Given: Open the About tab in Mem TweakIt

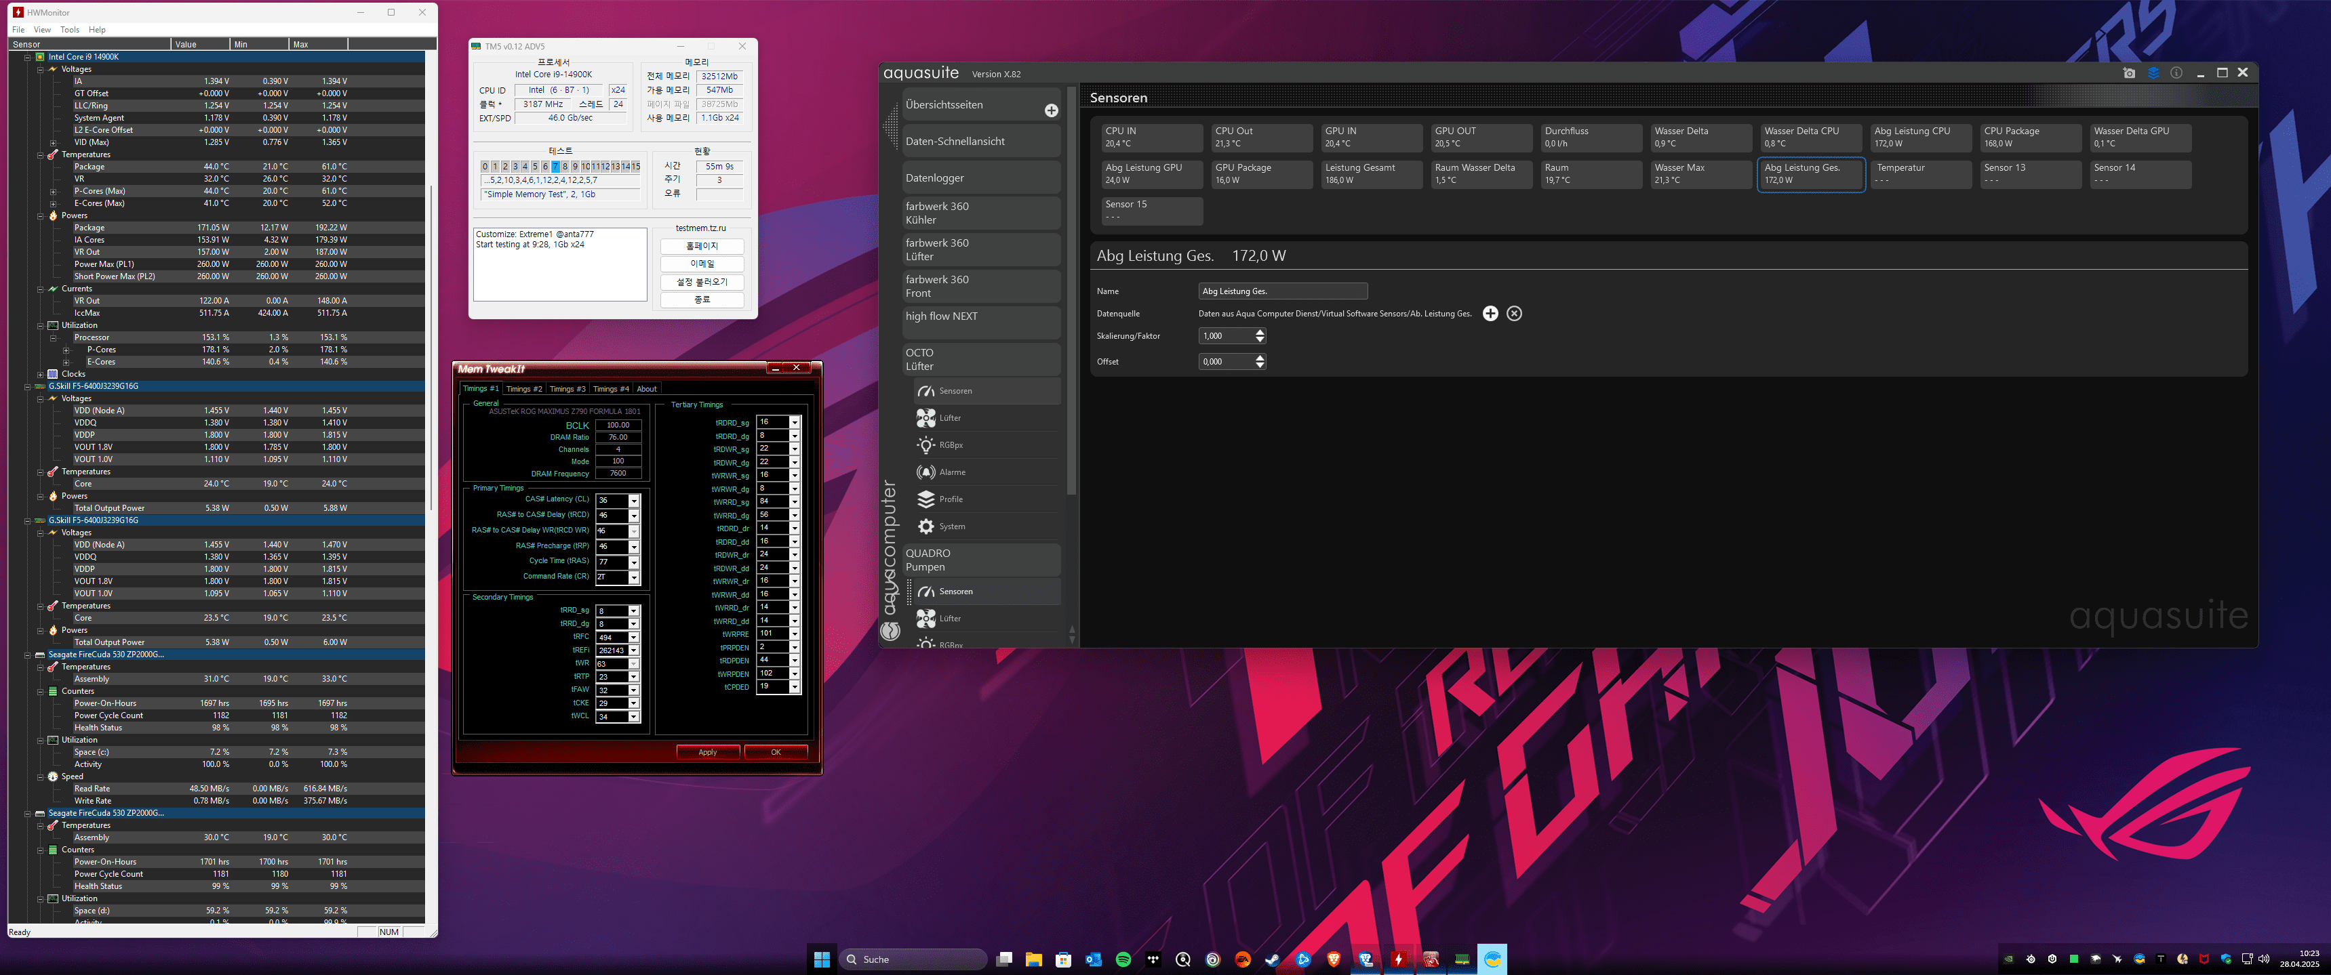Looking at the screenshot, I should pos(646,389).
